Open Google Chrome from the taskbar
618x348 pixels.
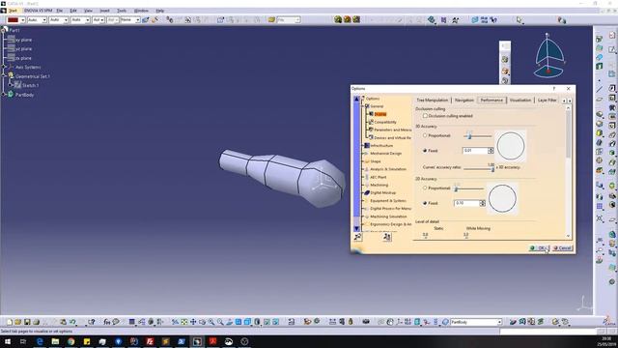tap(70, 341)
